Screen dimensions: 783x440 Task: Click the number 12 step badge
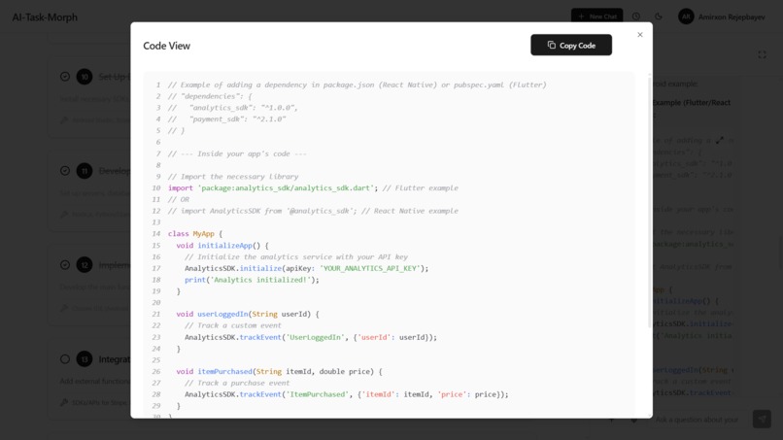pyautogui.click(x=85, y=265)
